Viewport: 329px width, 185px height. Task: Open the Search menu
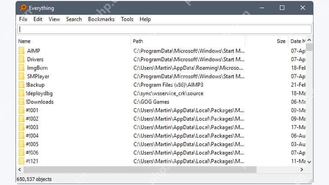coord(74,19)
